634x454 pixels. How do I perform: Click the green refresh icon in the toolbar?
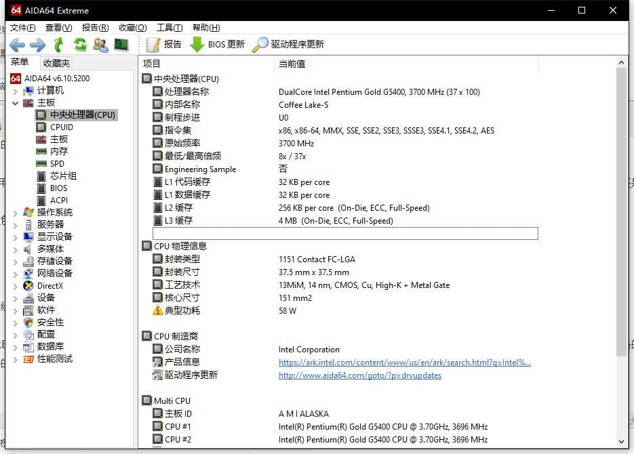pyautogui.click(x=79, y=45)
